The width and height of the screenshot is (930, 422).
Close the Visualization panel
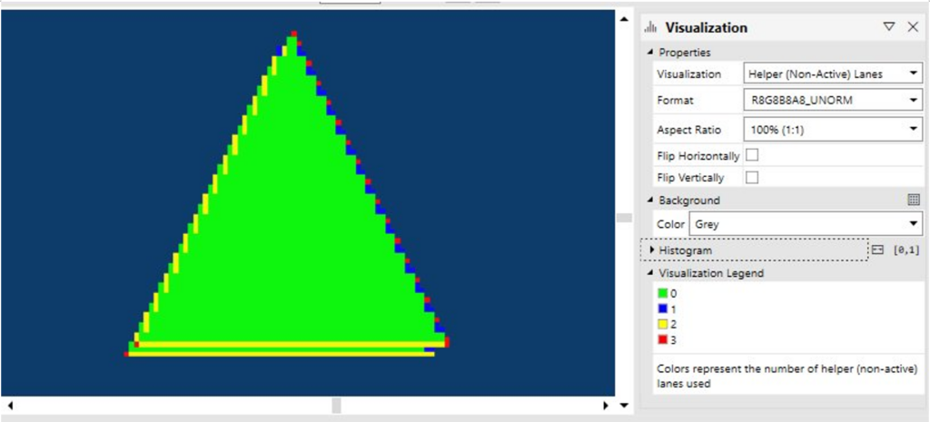[x=913, y=27]
